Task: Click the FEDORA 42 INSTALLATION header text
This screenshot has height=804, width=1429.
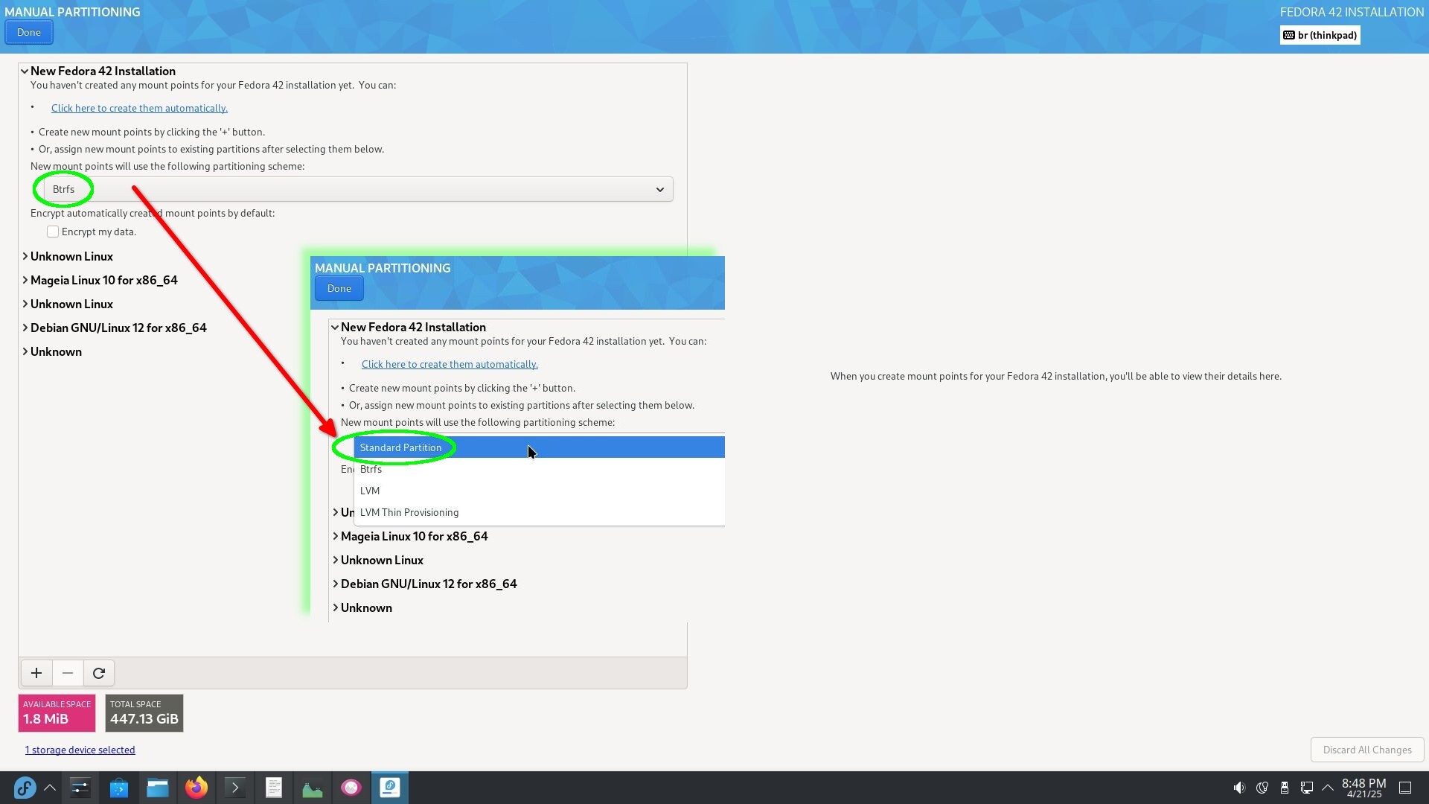Action: pyautogui.click(x=1352, y=12)
